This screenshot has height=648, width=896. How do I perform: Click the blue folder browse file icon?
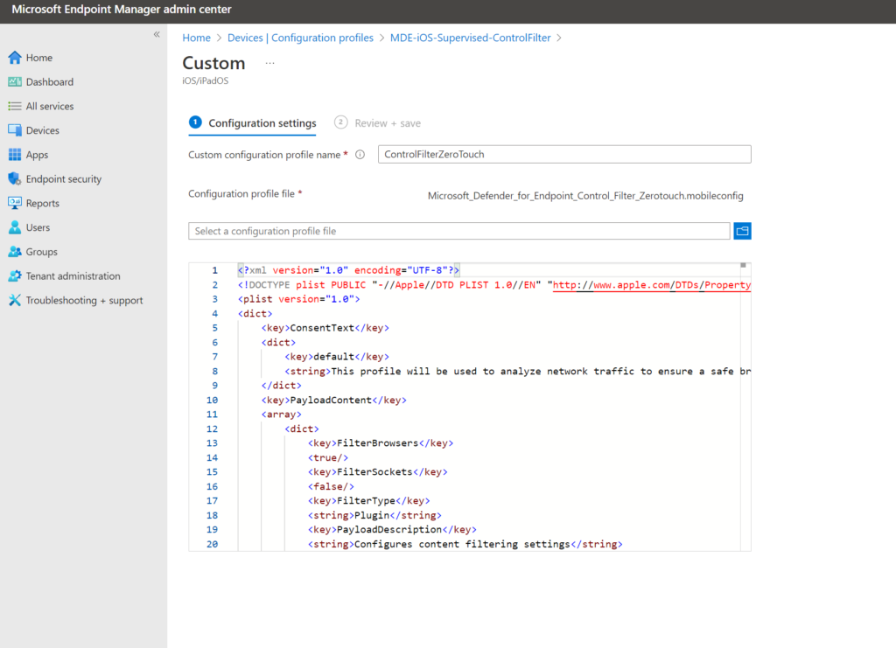(x=742, y=231)
